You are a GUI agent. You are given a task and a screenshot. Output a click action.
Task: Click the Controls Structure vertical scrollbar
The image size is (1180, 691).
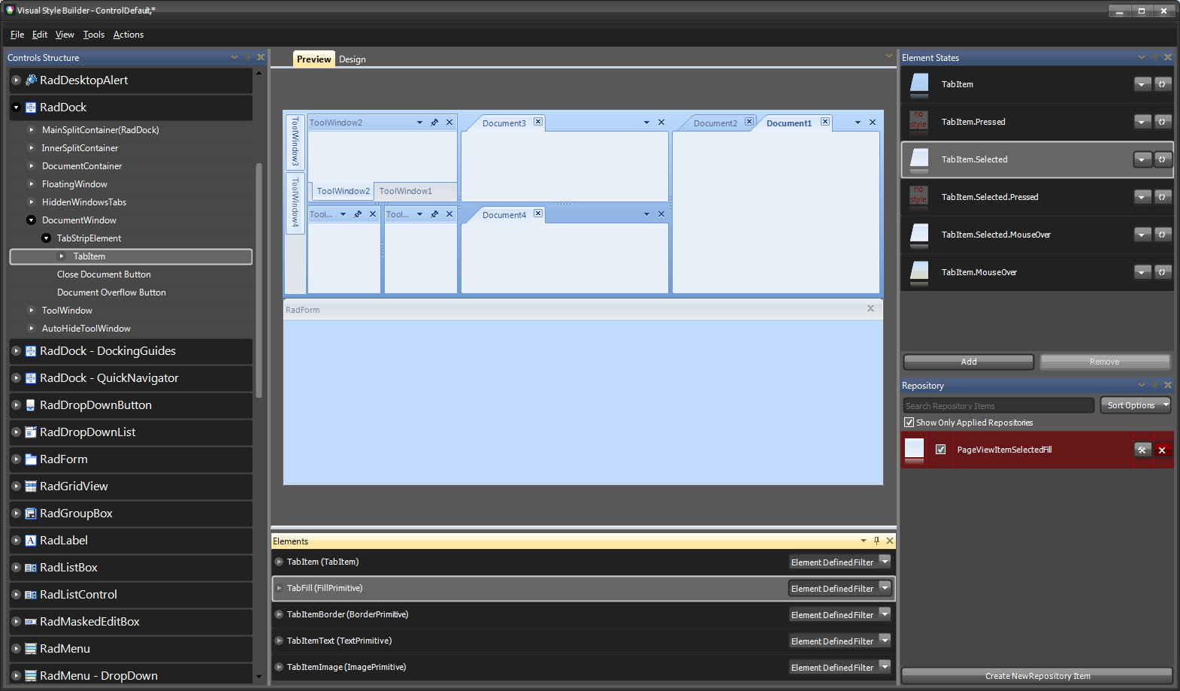(259, 280)
